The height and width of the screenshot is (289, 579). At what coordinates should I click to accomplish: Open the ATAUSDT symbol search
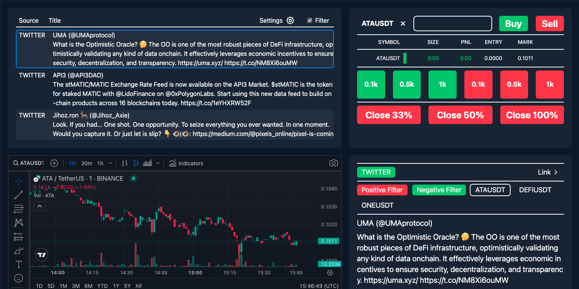tap(28, 163)
